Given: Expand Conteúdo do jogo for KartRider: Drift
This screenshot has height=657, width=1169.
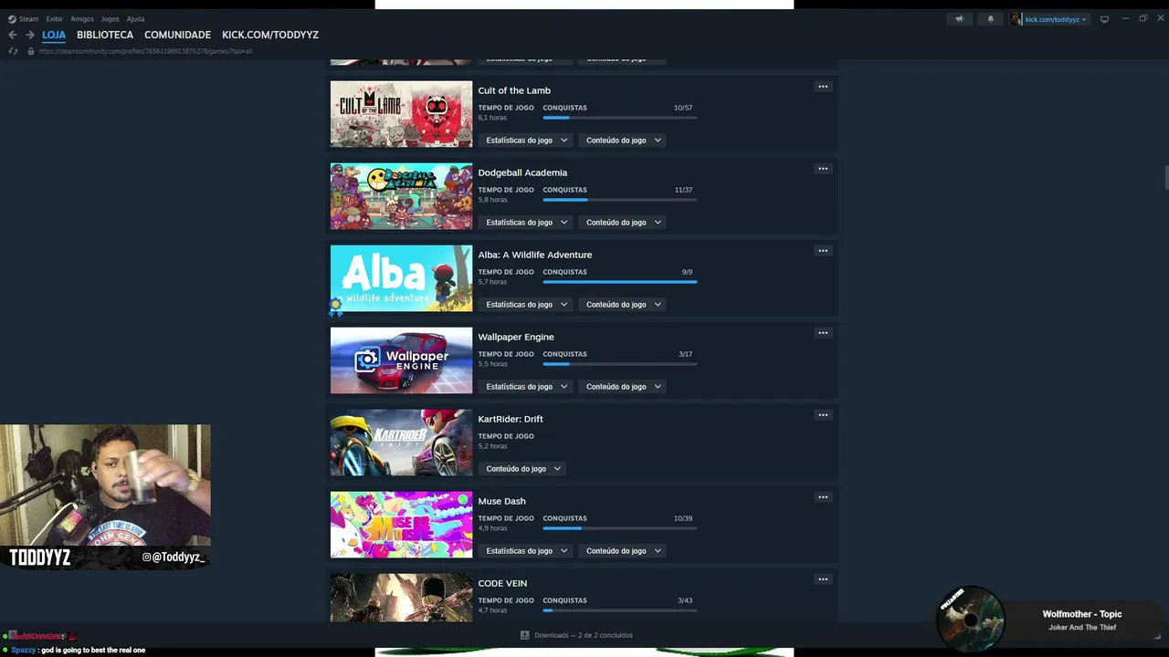Looking at the screenshot, I should coord(523,469).
